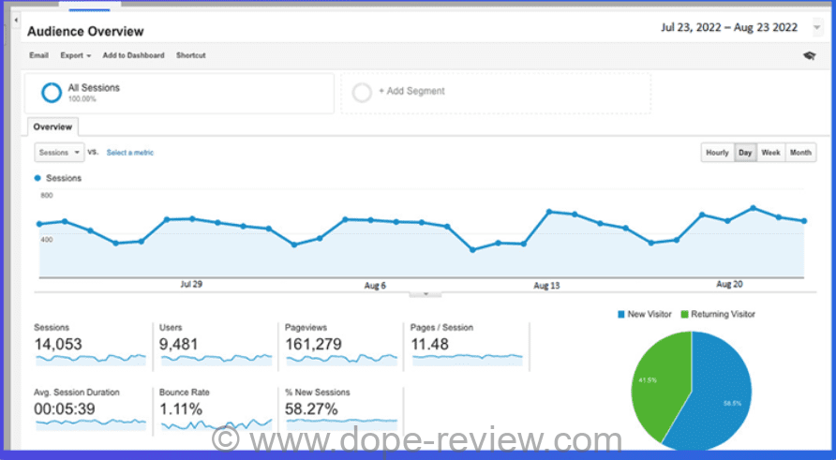Screen dimensions: 836x460
Task: Click the green Returning Visitor legend swatch
Action: tap(685, 315)
